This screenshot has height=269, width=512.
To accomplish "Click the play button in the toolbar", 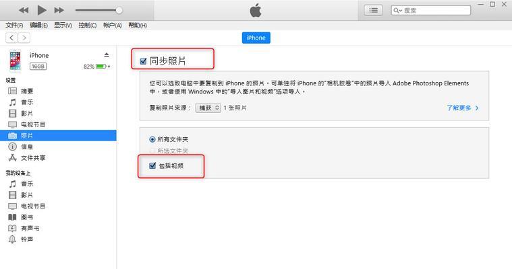I will tap(42, 10).
